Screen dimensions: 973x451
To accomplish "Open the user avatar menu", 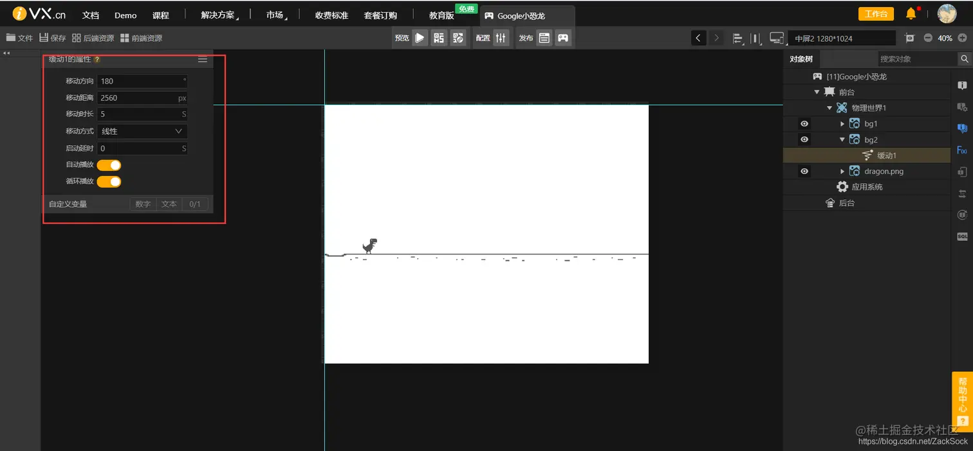I will [x=947, y=13].
